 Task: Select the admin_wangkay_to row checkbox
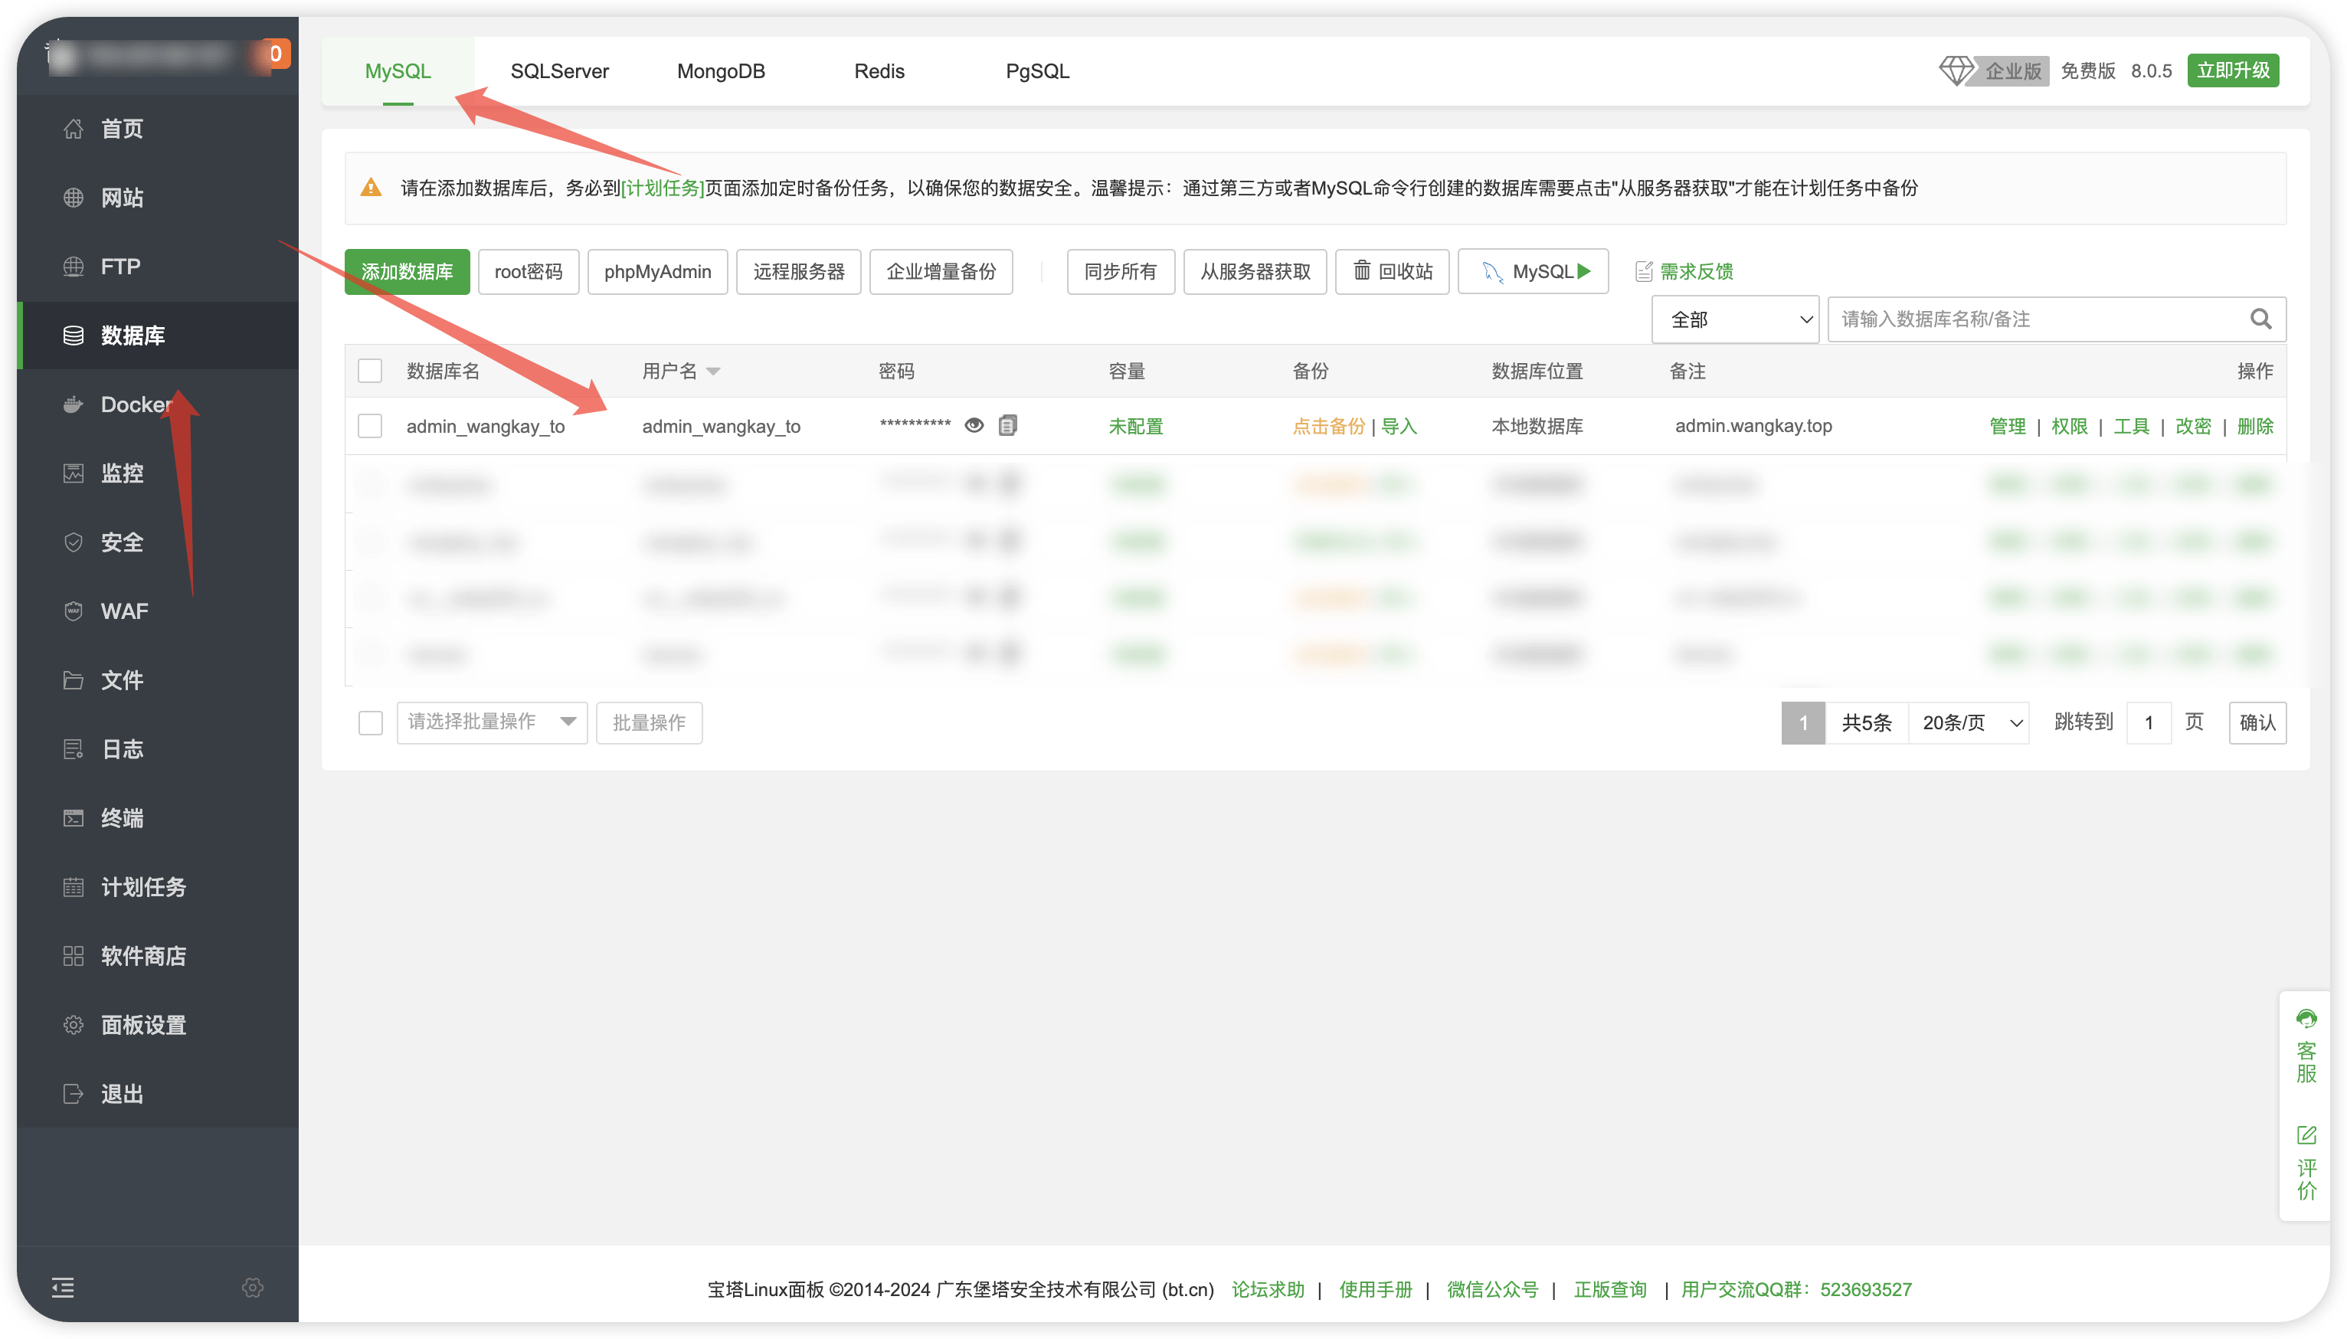point(371,426)
